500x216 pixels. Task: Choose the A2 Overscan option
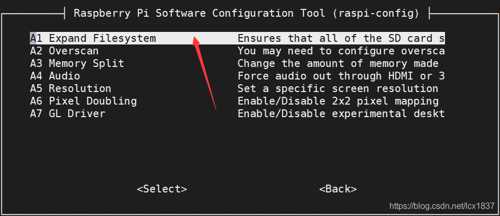[x=64, y=51]
